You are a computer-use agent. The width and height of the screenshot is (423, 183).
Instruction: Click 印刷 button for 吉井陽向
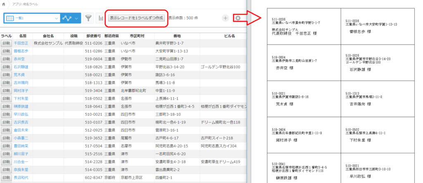[x=6, y=83]
